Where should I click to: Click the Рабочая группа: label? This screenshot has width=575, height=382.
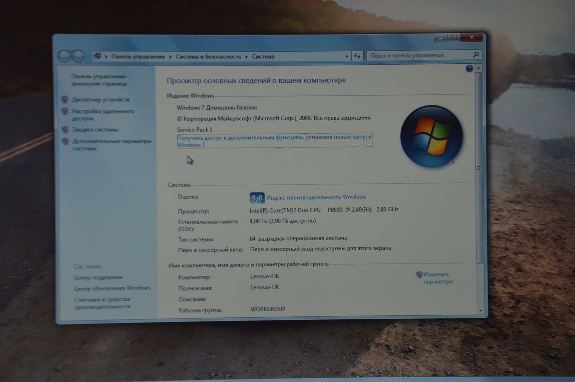200,311
